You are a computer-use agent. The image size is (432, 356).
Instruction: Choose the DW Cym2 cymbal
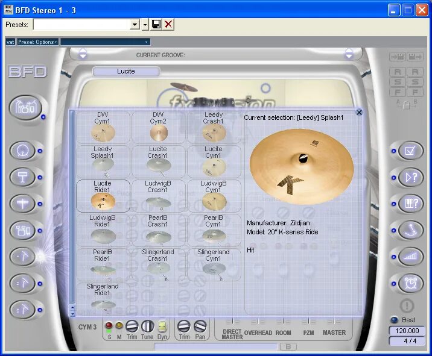coord(158,127)
